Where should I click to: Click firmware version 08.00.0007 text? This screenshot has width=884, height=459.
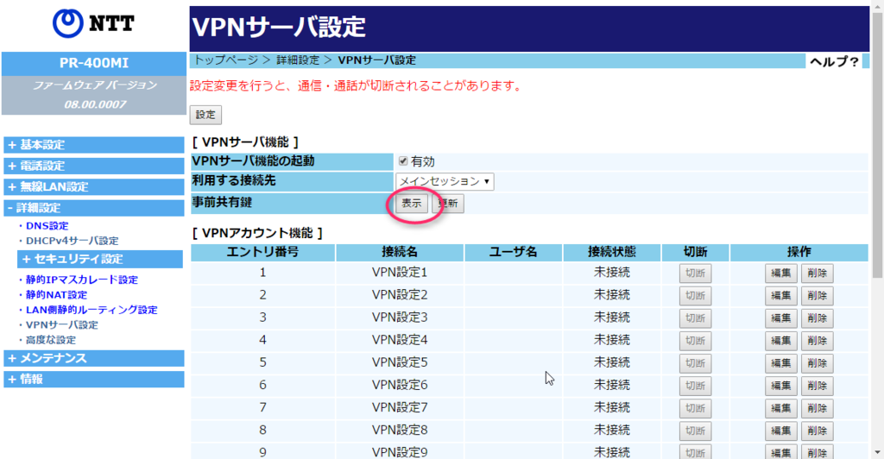[x=95, y=104]
